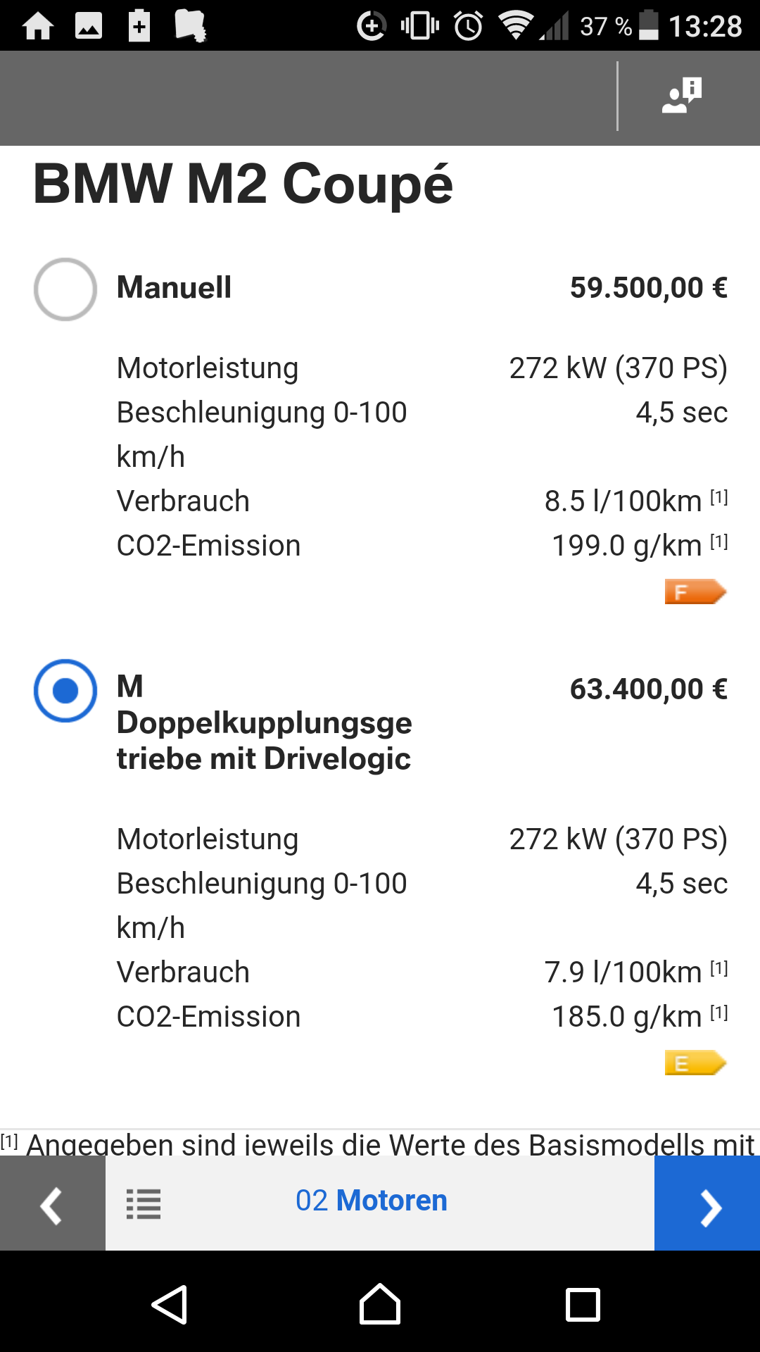Open the configuration steps list icon
Screen dimensions: 760x1352
coord(144,1203)
